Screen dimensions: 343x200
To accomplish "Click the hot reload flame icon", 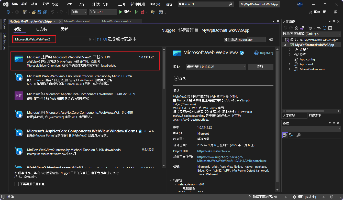I will (143, 12).
